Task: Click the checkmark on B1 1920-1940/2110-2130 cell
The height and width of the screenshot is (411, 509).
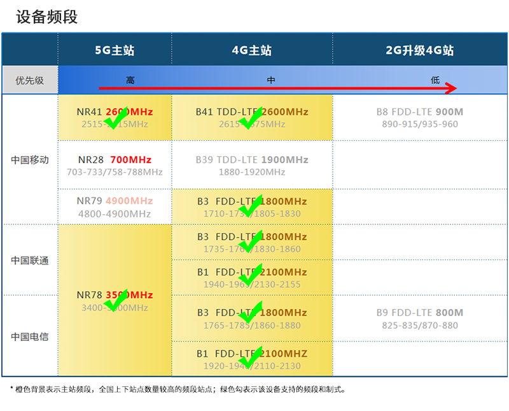Action: pyautogui.click(x=250, y=354)
